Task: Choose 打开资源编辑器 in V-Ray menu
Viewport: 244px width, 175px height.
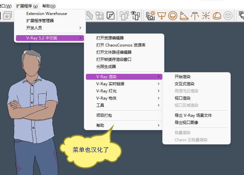Action: click(124, 38)
